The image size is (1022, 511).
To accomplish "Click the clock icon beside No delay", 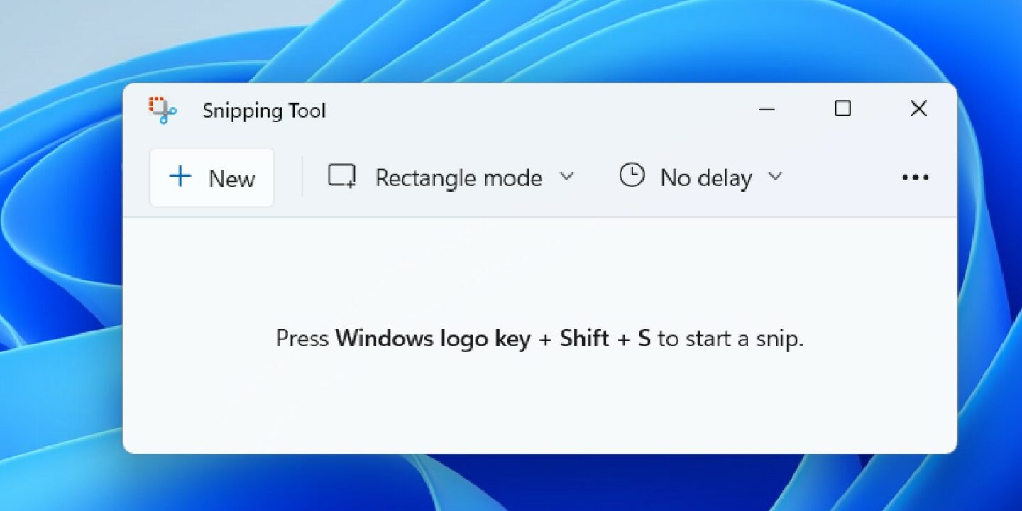I will click(632, 175).
